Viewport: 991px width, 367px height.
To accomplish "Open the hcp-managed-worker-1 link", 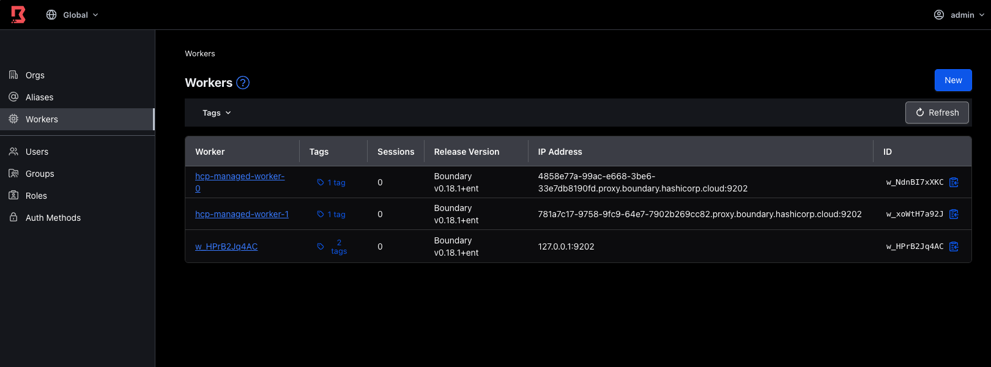I will tap(242, 214).
